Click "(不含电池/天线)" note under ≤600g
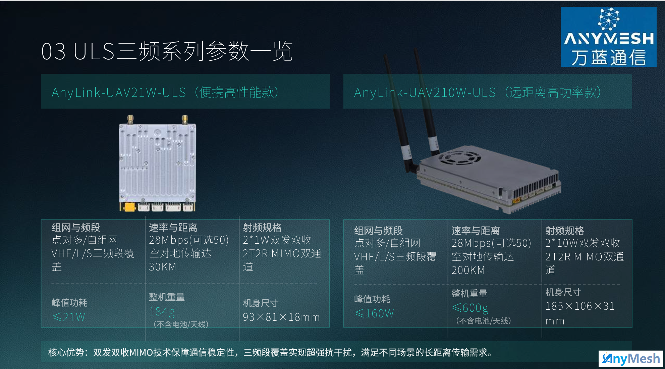665x369 pixels. coord(483,321)
